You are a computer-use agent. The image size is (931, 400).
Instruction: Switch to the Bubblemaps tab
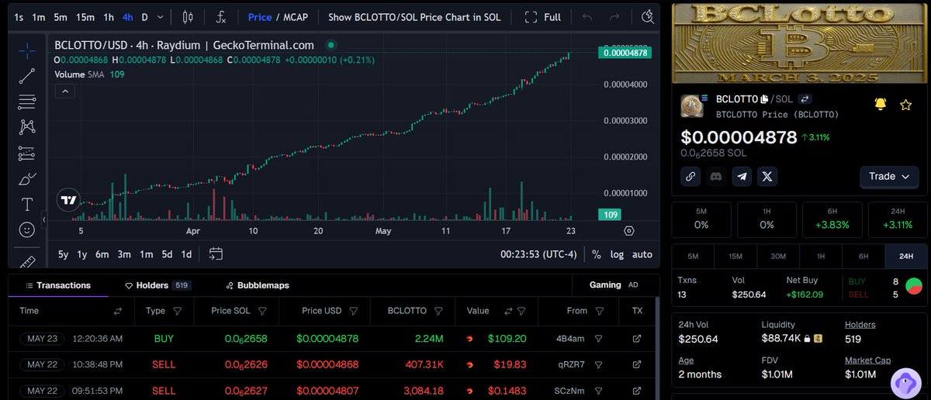click(258, 285)
